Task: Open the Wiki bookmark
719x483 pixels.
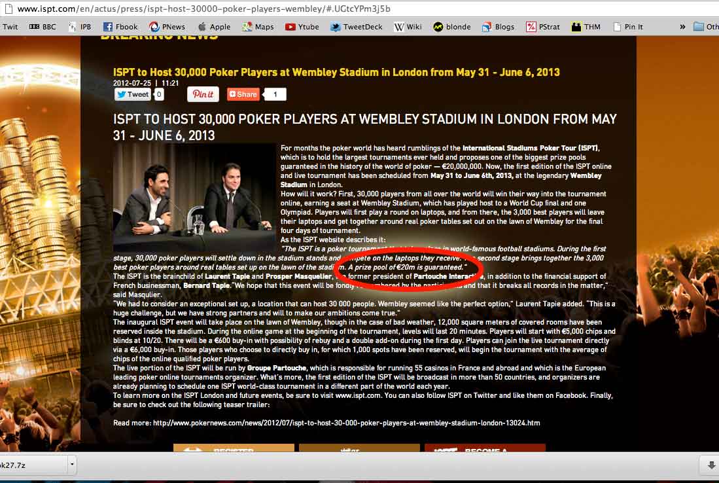Action: pyautogui.click(x=408, y=27)
